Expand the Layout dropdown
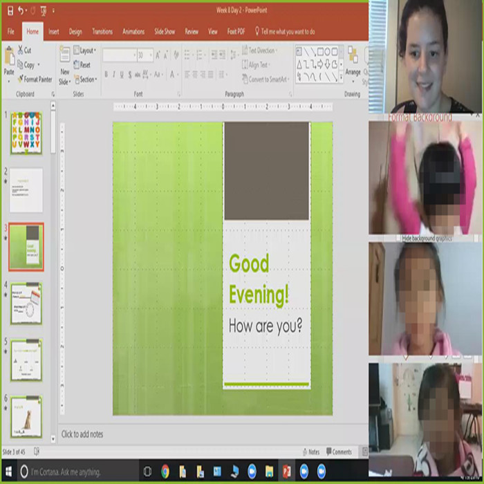Viewport: 484px width, 484px height. (85, 50)
